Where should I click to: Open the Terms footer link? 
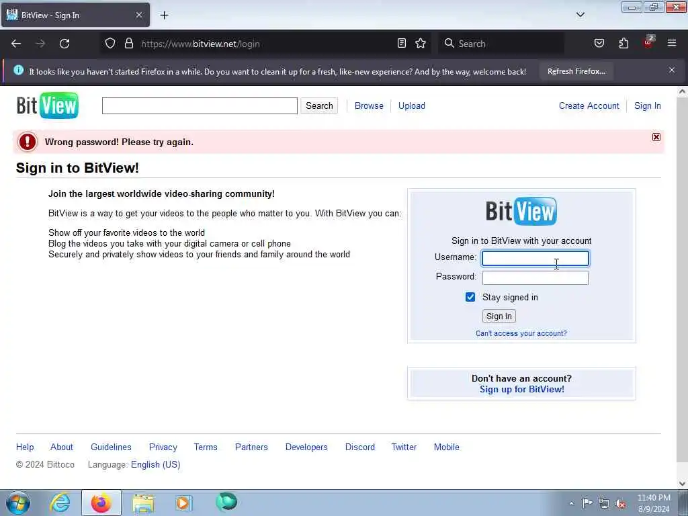pos(206,447)
